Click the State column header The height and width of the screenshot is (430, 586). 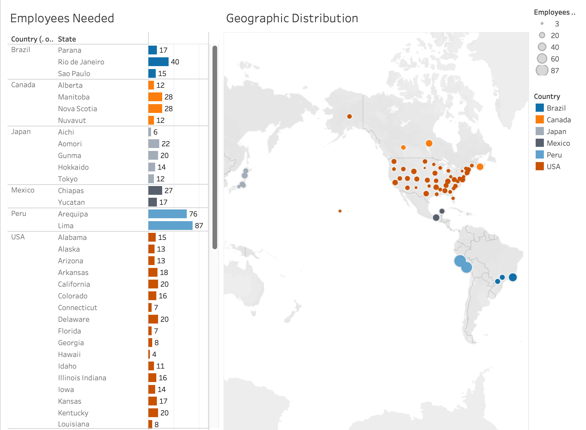[x=67, y=39]
